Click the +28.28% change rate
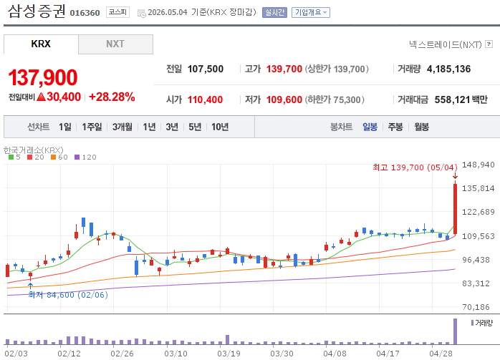The image size is (500, 360). click(112, 97)
